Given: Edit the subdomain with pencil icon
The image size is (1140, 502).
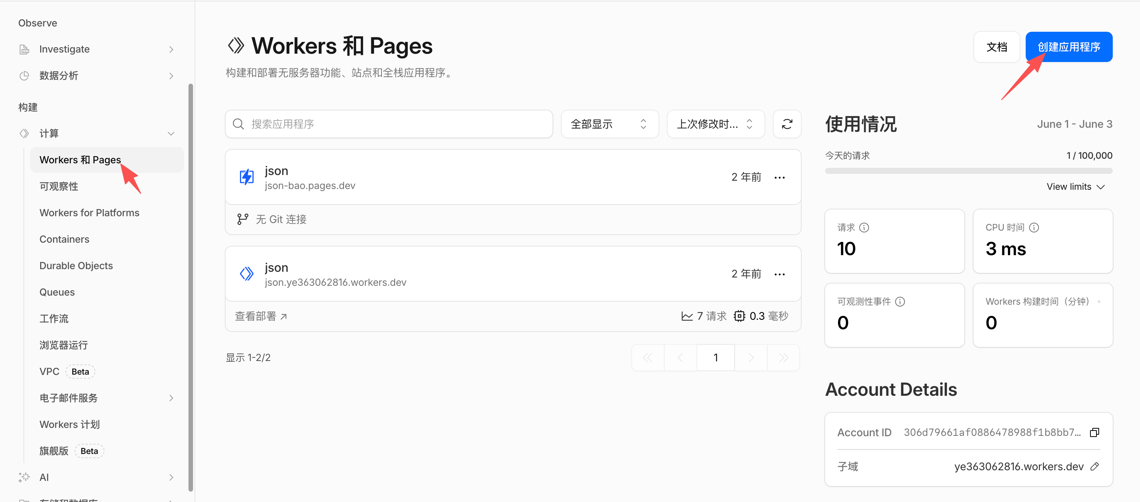Looking at the screenshot, I should pyautogui.click(x=1095, y=466).
